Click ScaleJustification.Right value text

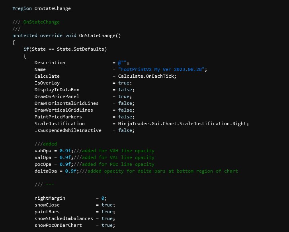pyautogui.click(x=183, y=124)
